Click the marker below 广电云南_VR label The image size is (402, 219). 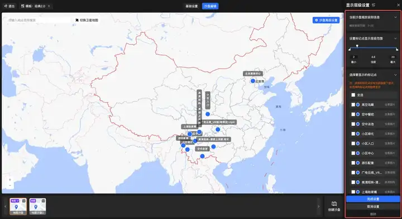pos(218,129)
